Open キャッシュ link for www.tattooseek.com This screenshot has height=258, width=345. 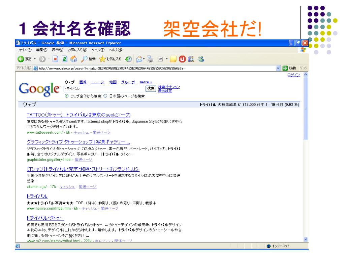pos(81,132)
